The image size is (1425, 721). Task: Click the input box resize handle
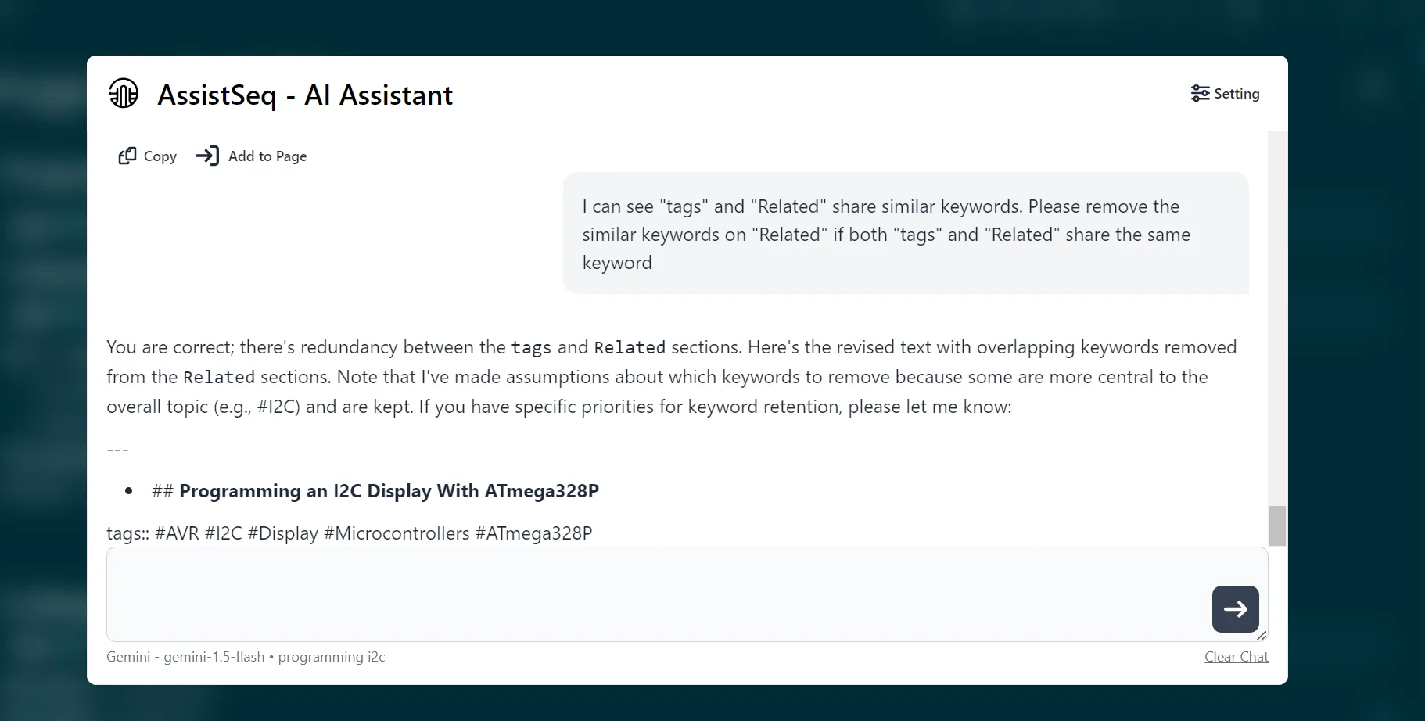click(1262, 636)
